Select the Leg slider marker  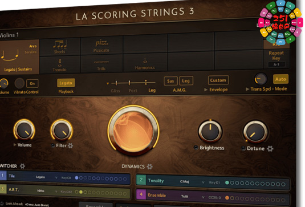[x=146, y=82]
